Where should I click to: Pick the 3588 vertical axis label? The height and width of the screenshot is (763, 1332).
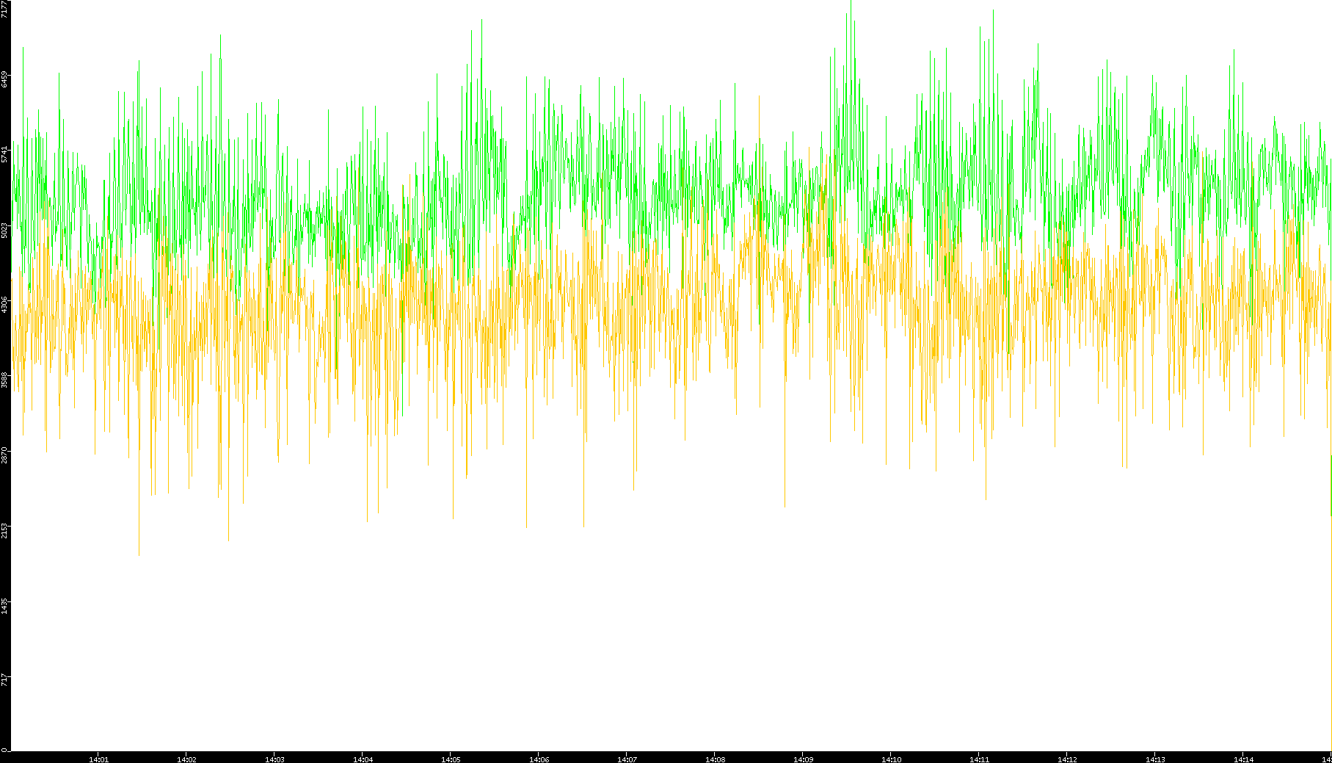5,380
